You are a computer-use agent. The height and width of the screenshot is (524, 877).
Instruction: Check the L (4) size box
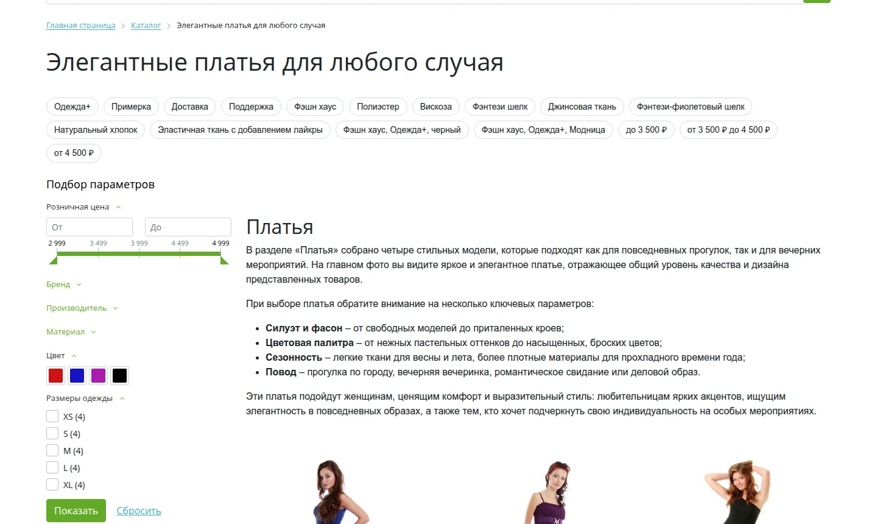point(52,467)
